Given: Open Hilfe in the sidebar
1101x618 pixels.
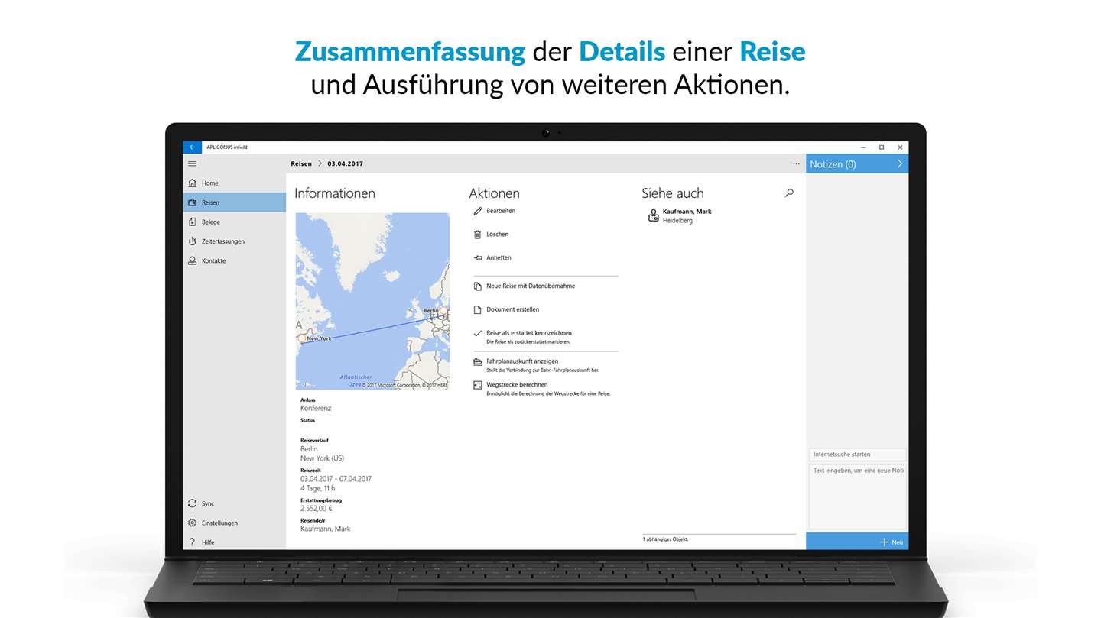Looking at the screenshot, I should [235, 542].
